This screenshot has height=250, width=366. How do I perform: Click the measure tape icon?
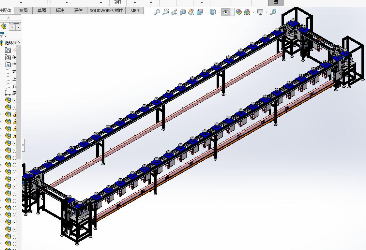tap(273, 12)
